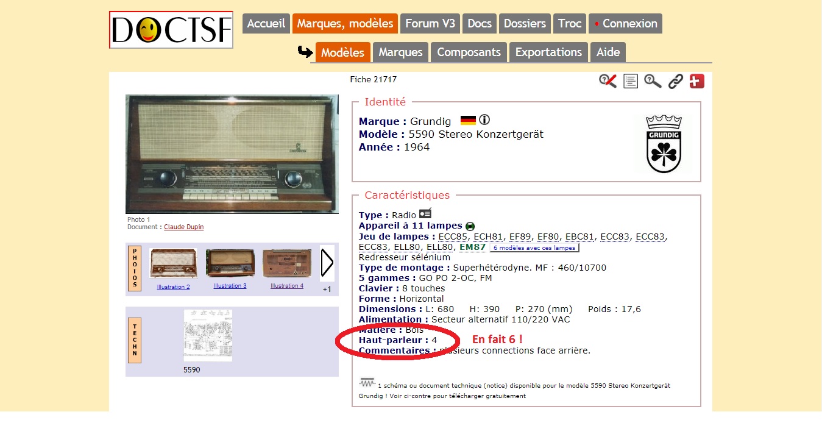The image size is (822, 434).
Task: Click the crossed-out magnifier clear-search icon
Action: click(608, 81)
